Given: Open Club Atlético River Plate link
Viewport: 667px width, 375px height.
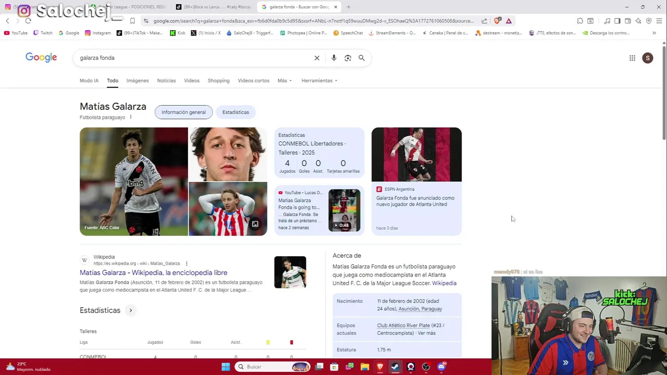Looking at the screenshot, I should point(403,326).
